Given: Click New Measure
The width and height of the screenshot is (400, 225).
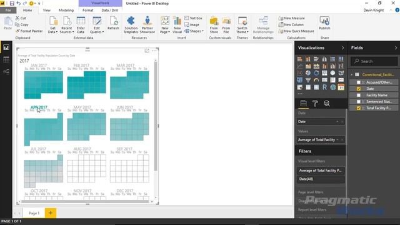Looking at the screenshot, I should click(x=291, y=18).
